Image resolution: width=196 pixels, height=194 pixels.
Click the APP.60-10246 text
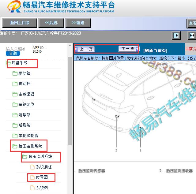(x=39, y=50)
